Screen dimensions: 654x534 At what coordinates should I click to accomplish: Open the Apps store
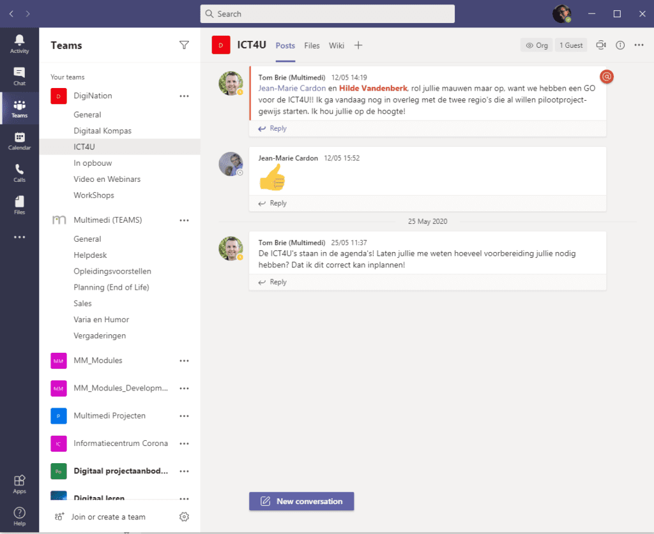[x=19, y=484]
